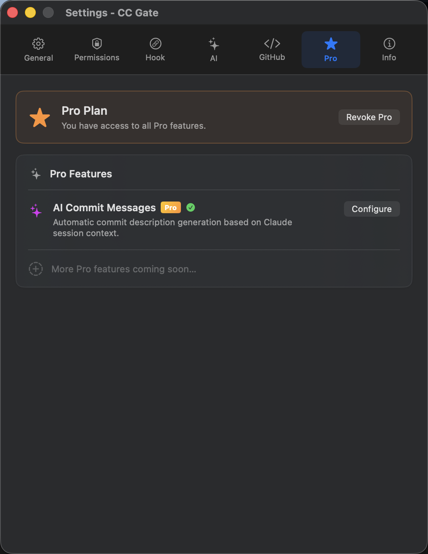This screenshot has height=554, width=428.
Task: Select the More Pro features coming soon text
Action: 123,269
